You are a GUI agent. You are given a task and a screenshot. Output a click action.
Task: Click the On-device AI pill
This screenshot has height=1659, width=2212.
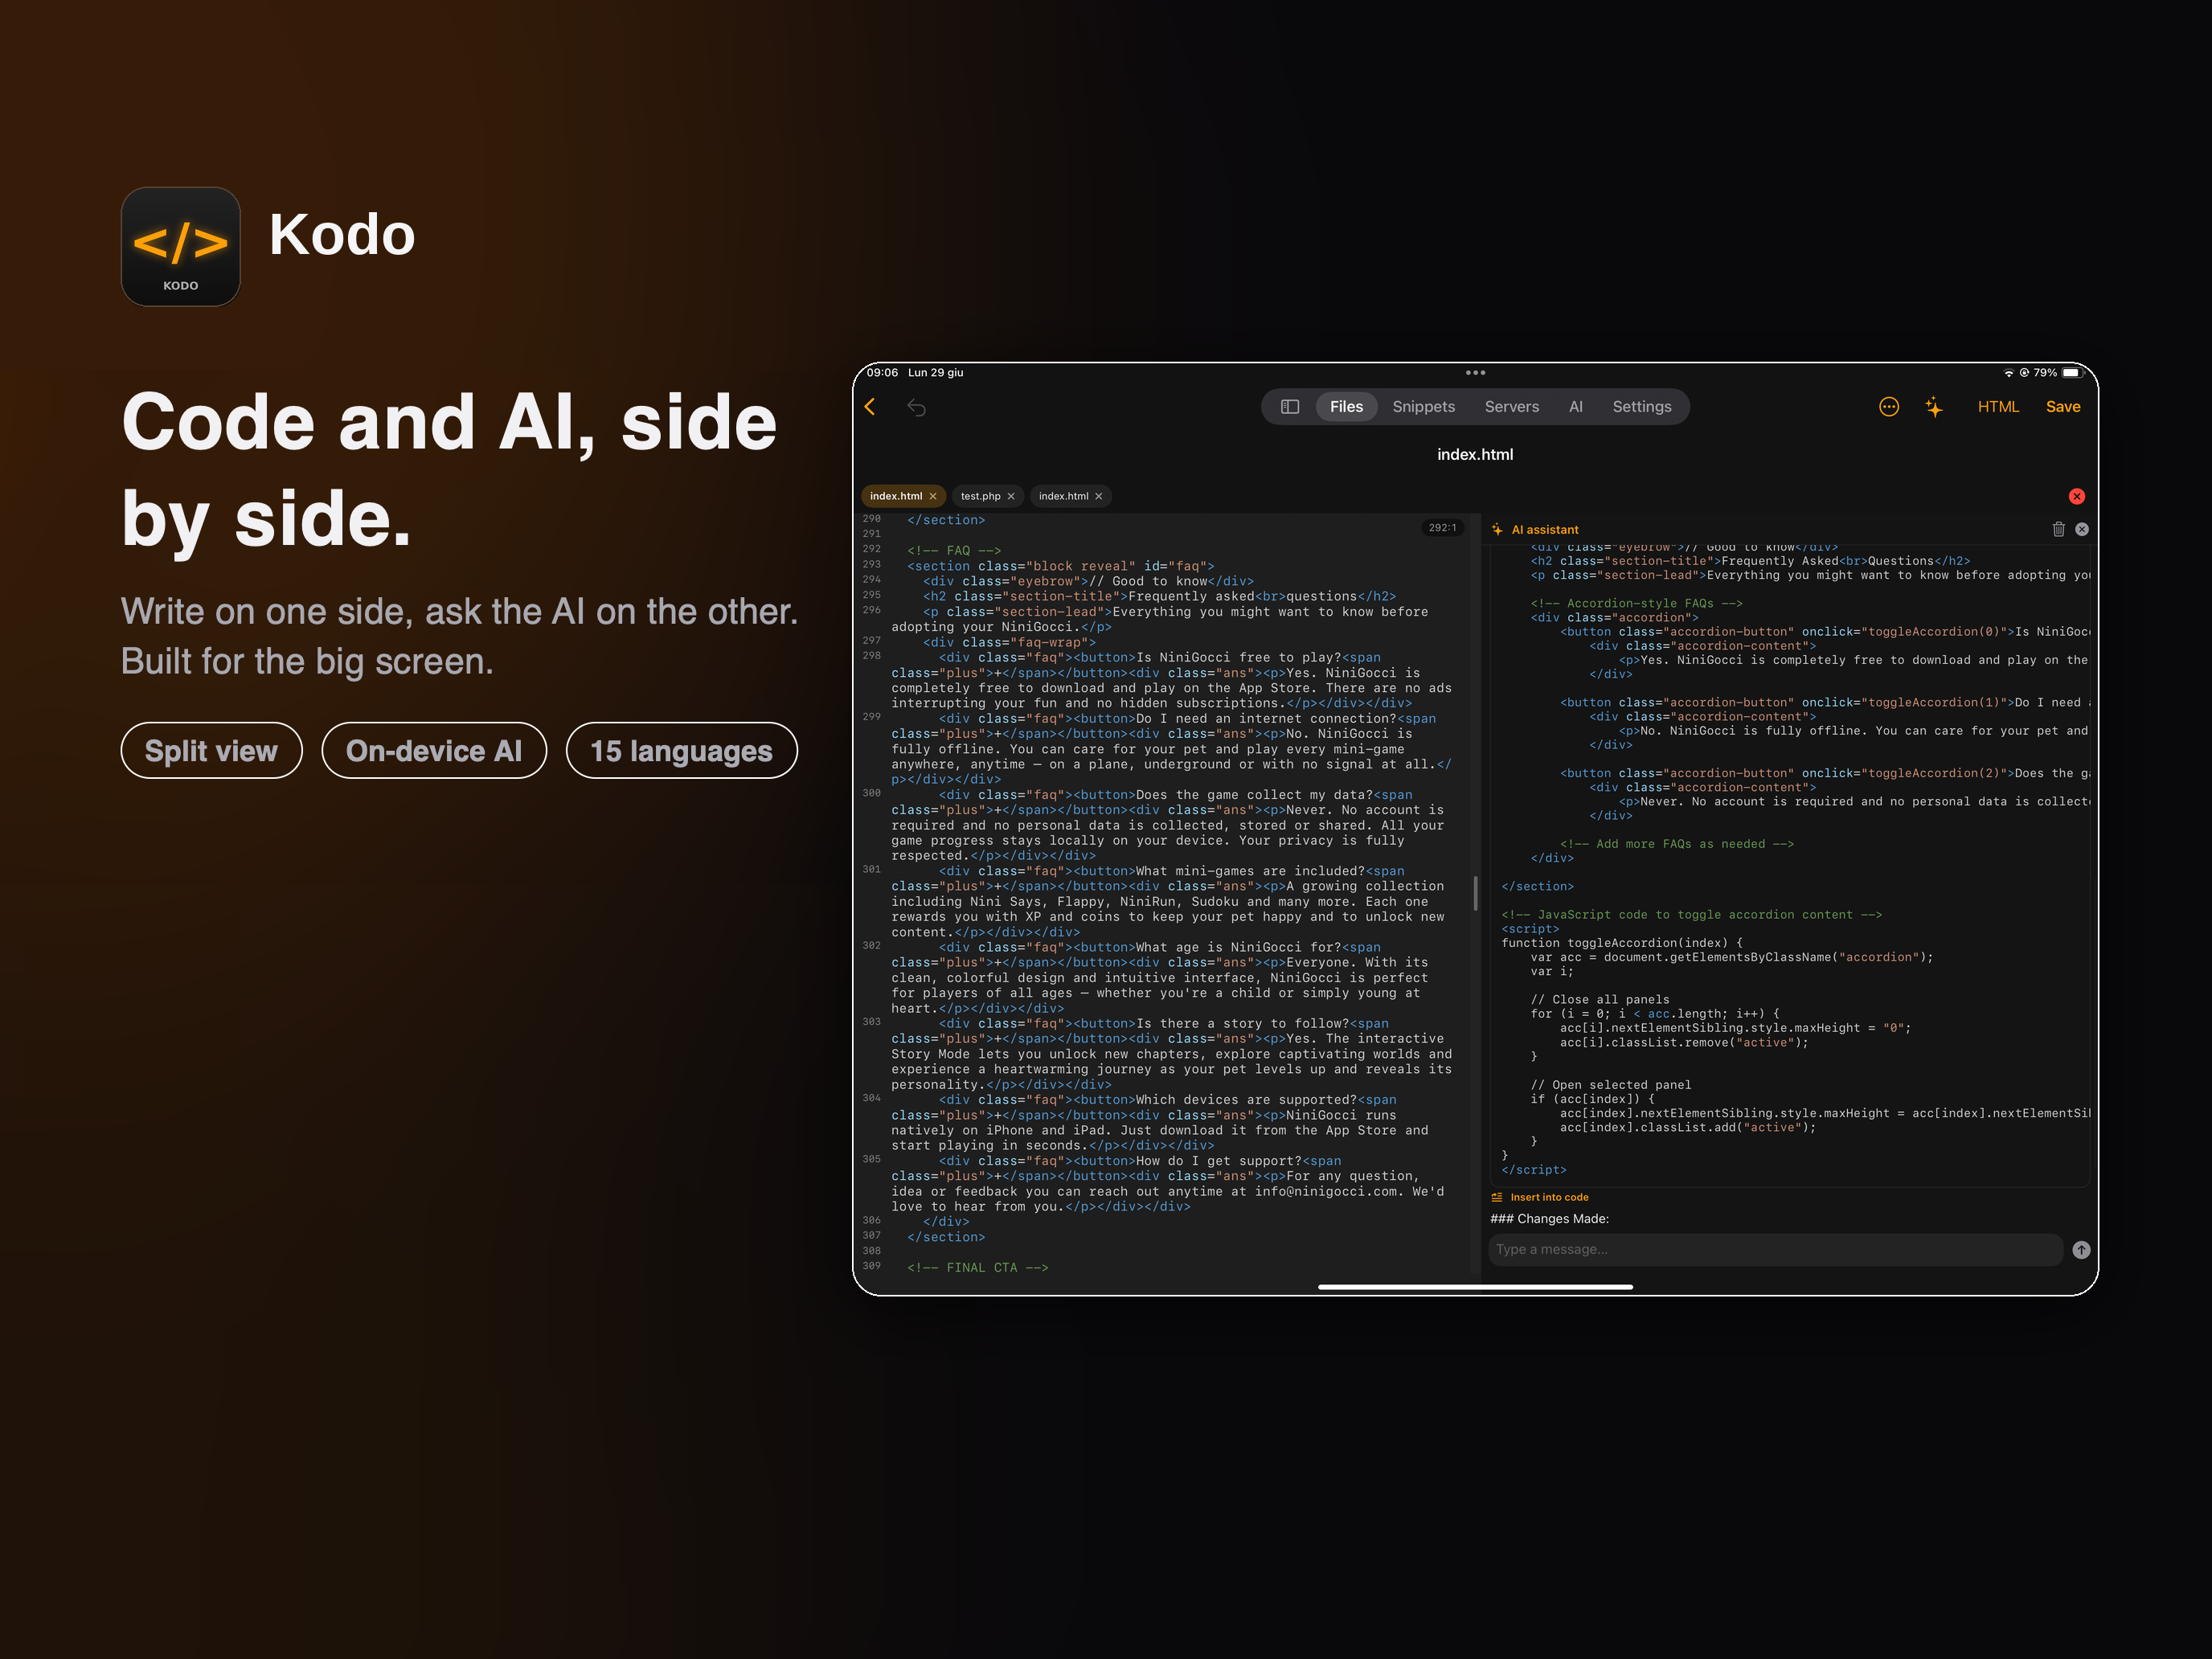pos(434,750)
